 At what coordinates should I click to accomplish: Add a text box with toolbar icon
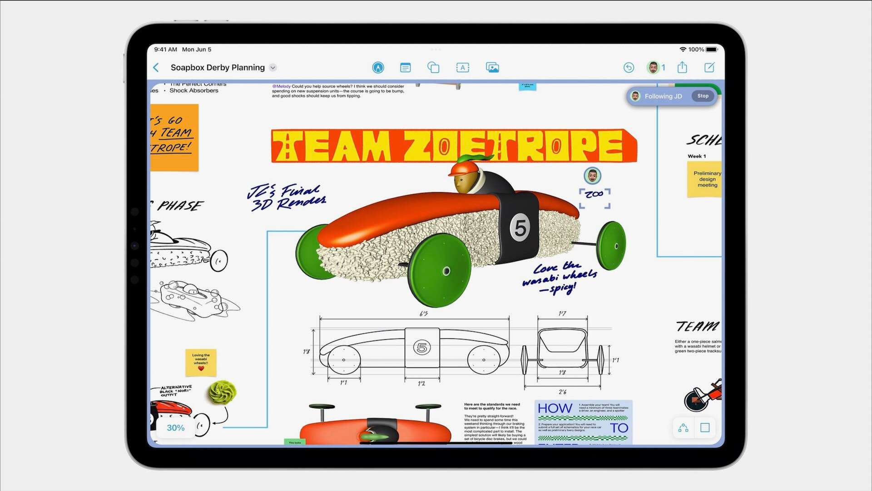point(462,68)
